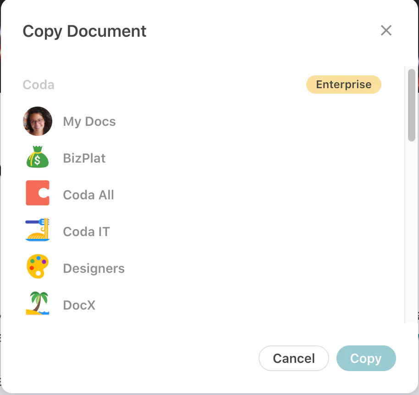Click the My Docs profile avatar
Viewport: 419px width, 395px height.
38,121
